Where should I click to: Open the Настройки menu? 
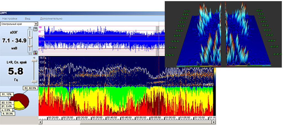coord(10,18)
